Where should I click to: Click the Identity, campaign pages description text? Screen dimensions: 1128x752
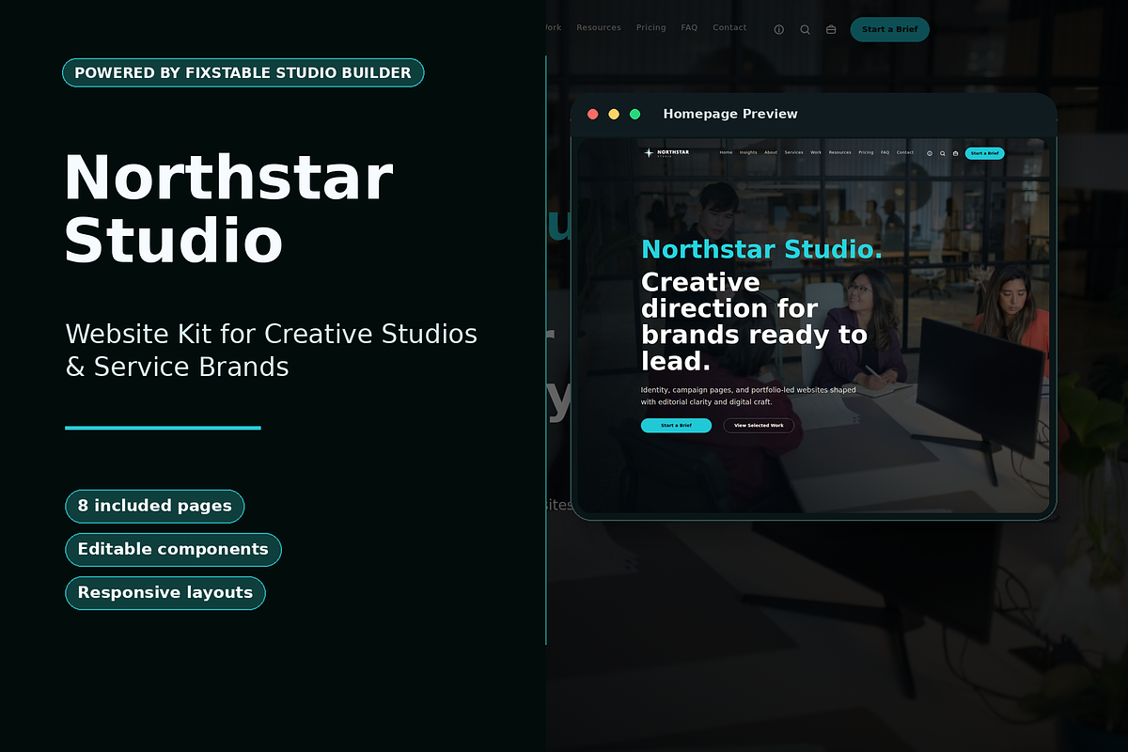(748, 396)
